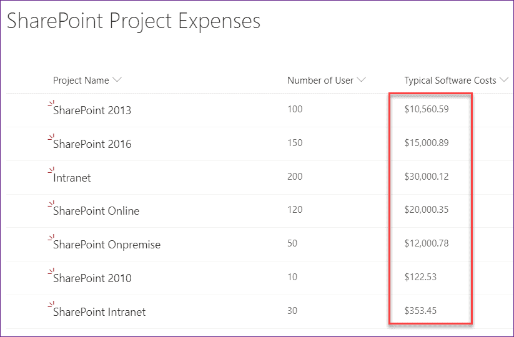
Task: Click the new-item marker beside Intranet
Action: coord(51,170)
